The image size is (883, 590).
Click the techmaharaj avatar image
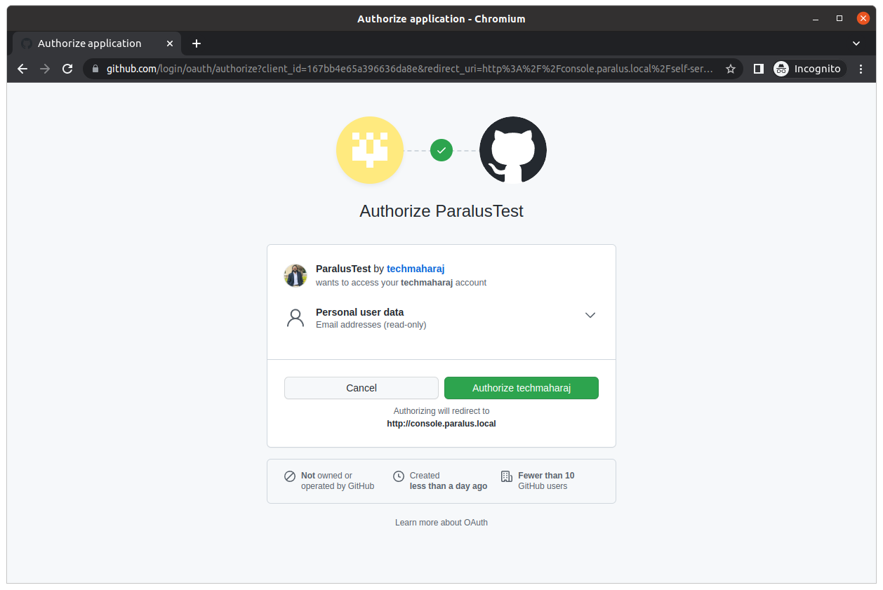[296, 276]
